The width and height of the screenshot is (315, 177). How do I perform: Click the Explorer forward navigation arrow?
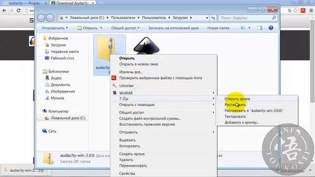(50, 18)
